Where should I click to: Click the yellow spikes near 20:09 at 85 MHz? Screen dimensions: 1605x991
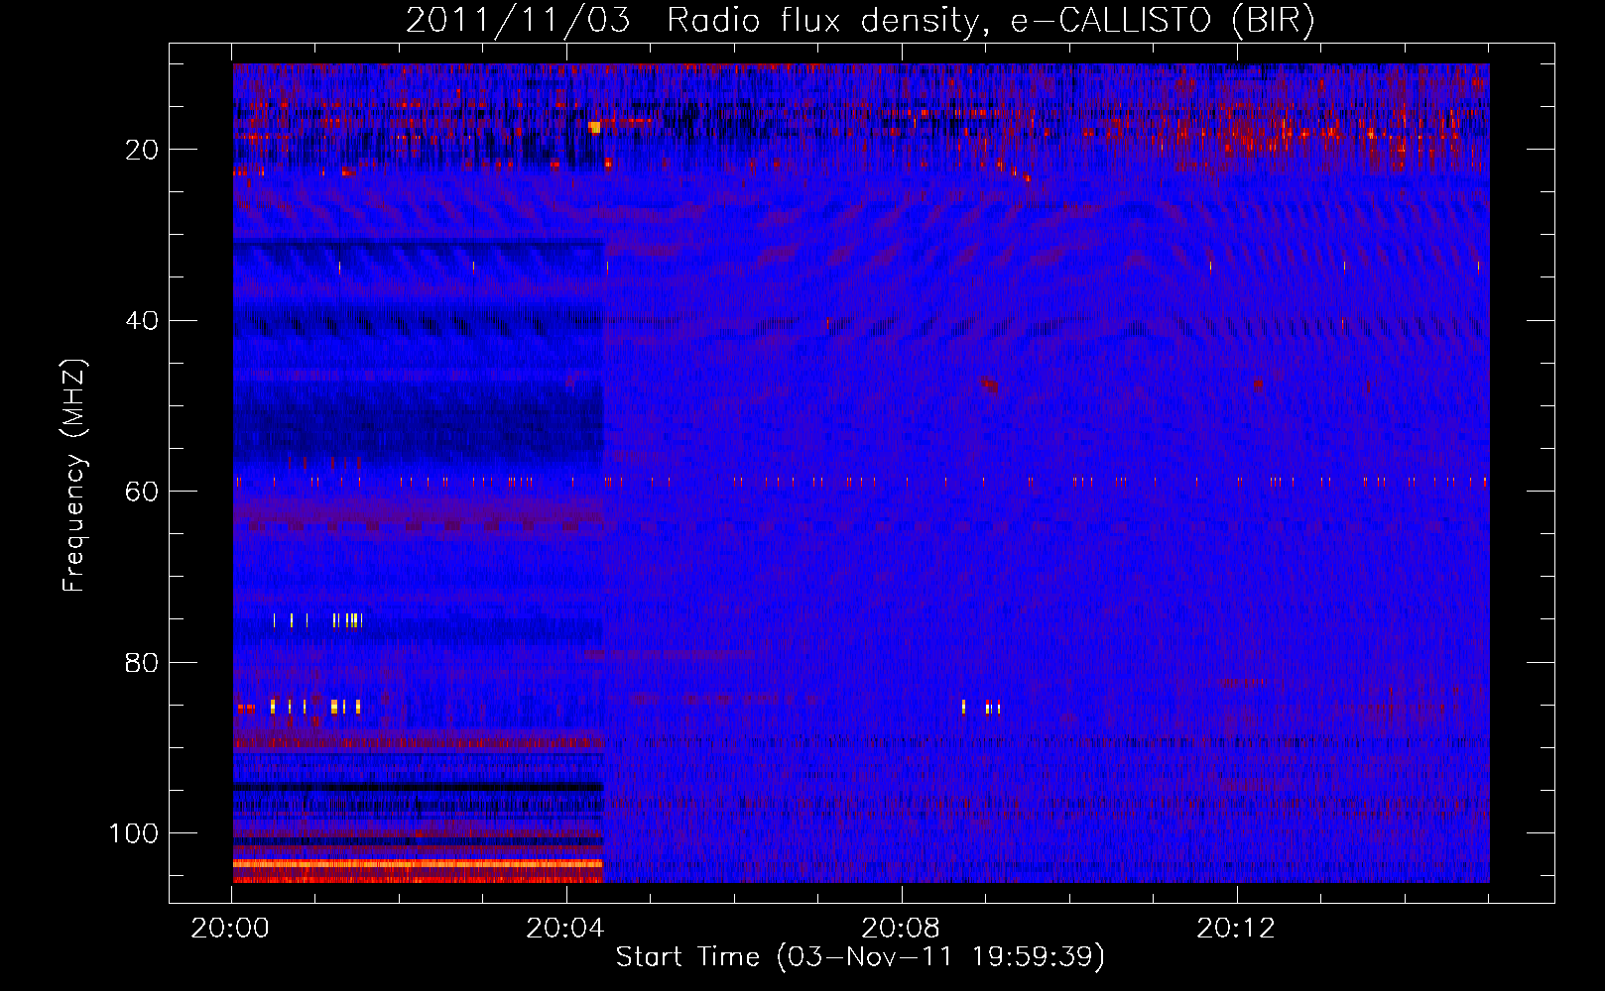tap(981, 707)
